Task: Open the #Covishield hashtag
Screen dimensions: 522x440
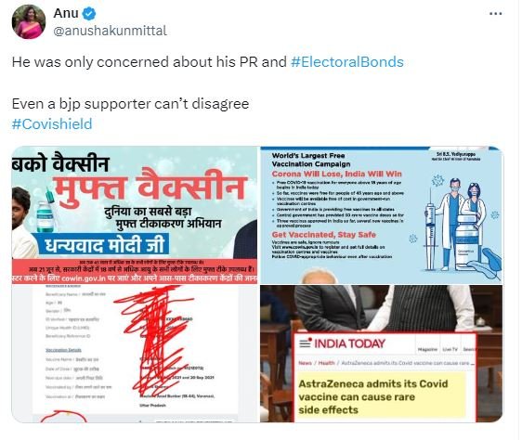Action: pos(52,124)
